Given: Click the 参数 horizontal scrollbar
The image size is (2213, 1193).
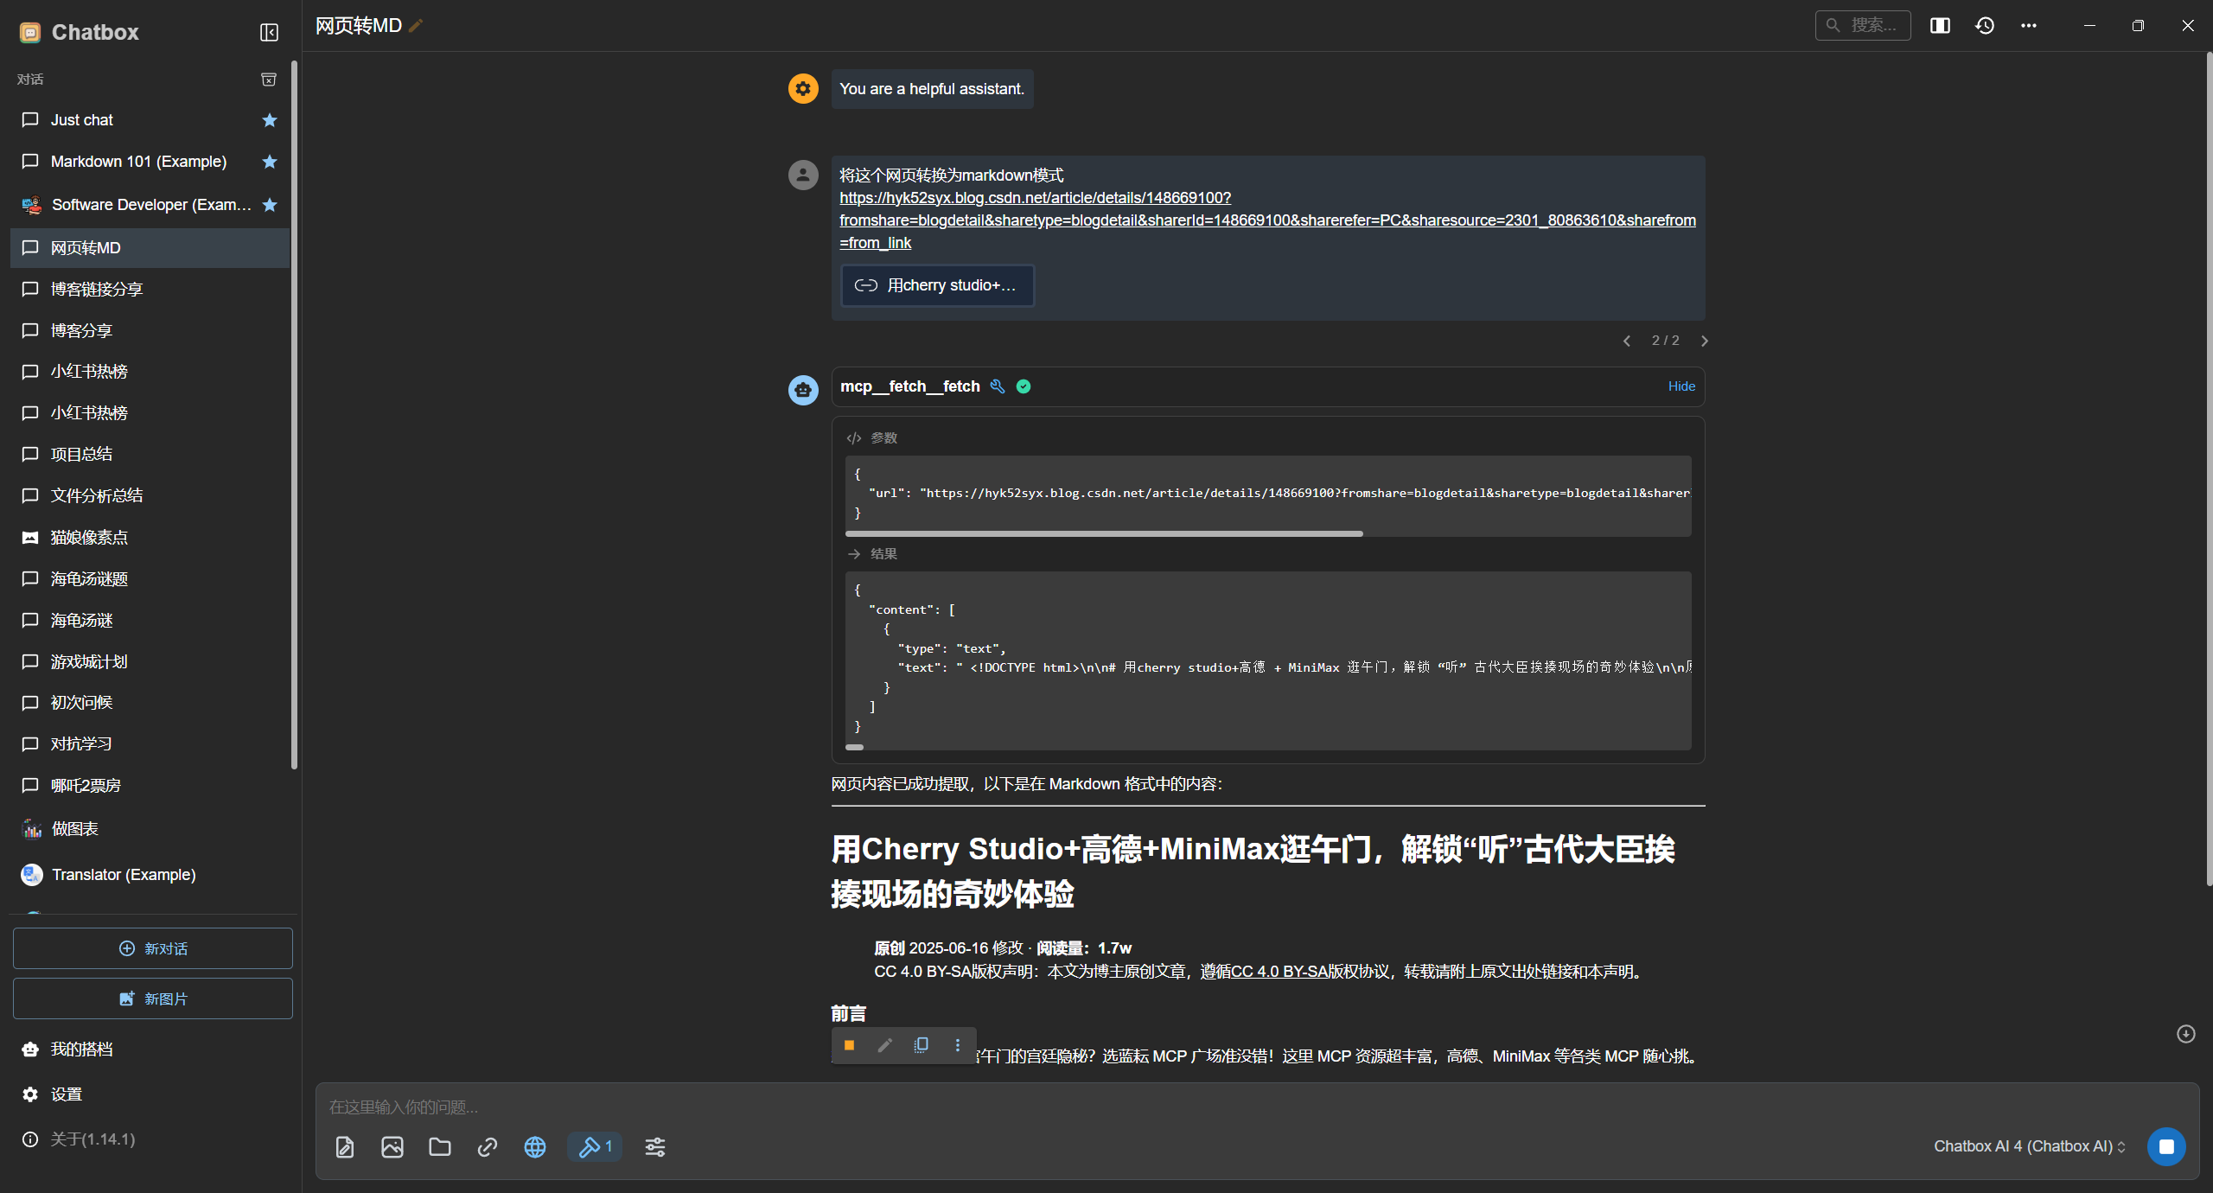Looking at the screenshot, I should [1104, 534].
